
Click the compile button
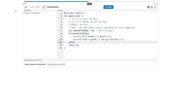pos(108,7)
